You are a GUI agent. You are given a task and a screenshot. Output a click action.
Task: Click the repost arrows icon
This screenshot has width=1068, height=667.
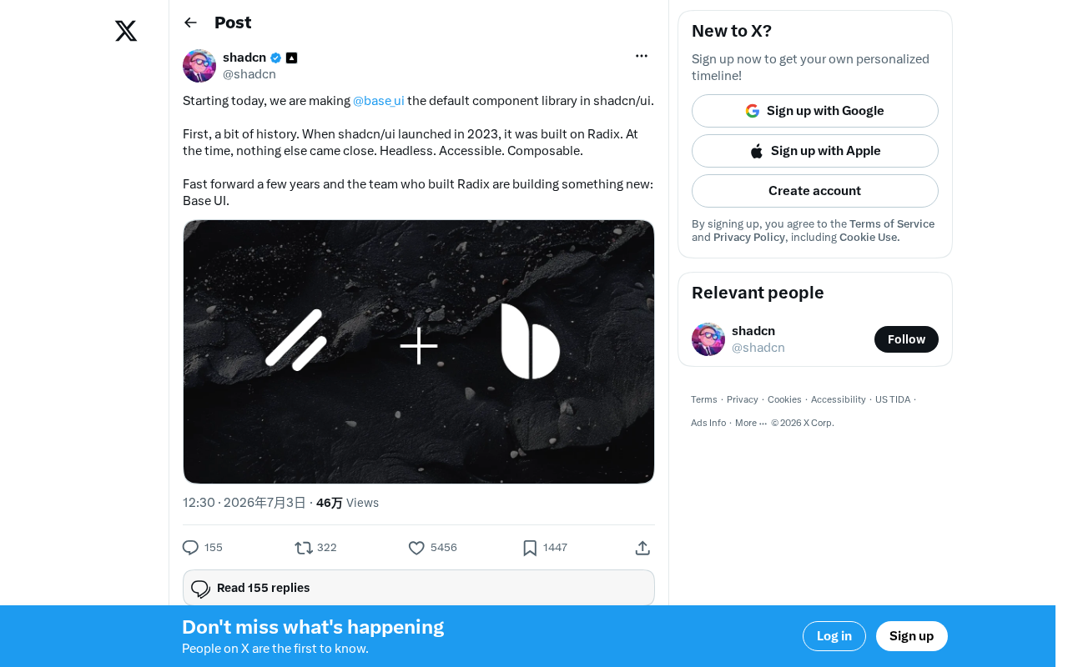pos(304,548)
